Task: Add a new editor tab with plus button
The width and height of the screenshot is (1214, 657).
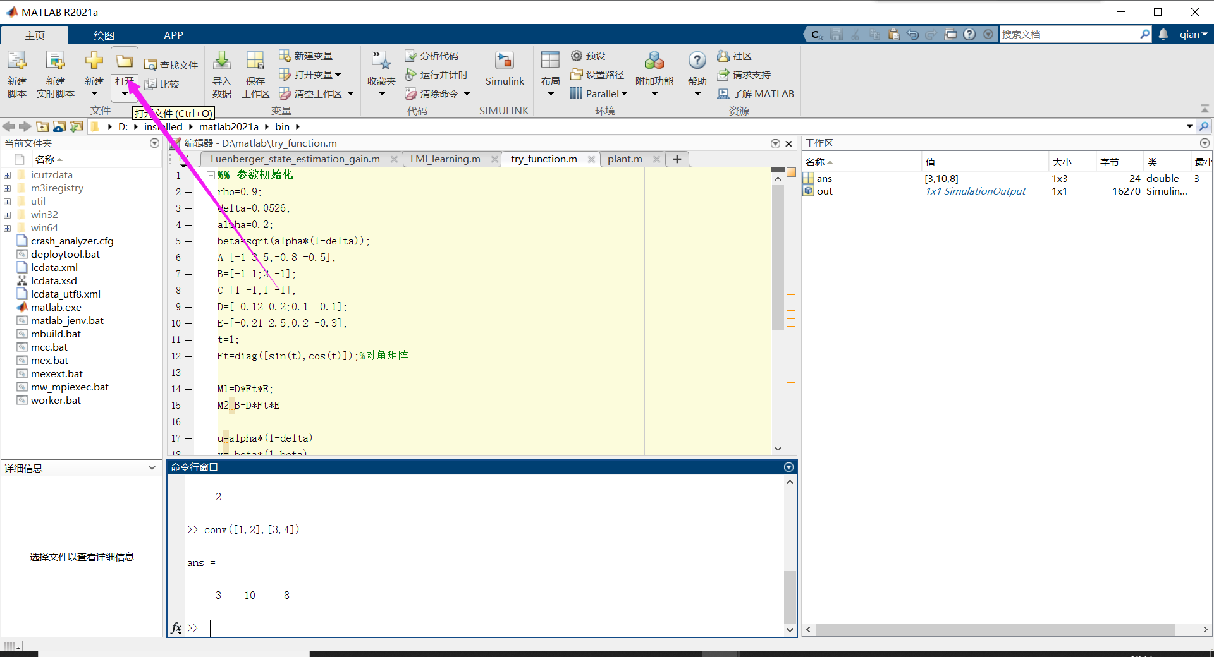Action: tap(677, 159)
